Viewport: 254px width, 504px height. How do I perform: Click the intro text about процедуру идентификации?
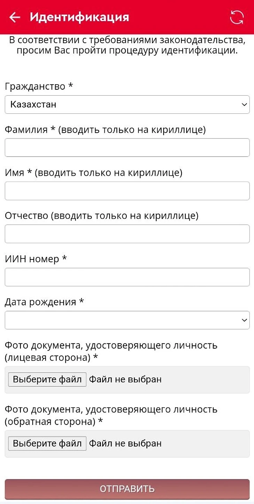click(127, 45)
